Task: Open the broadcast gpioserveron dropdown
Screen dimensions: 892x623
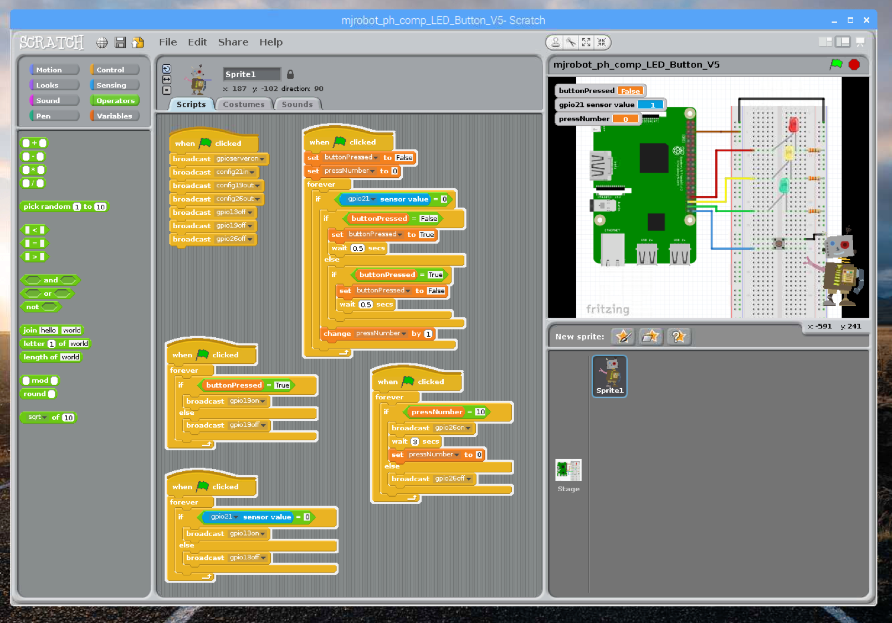Action: point(262,159)
